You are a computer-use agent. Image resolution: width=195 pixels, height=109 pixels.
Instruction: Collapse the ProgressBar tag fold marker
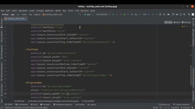tap(13, 83)
